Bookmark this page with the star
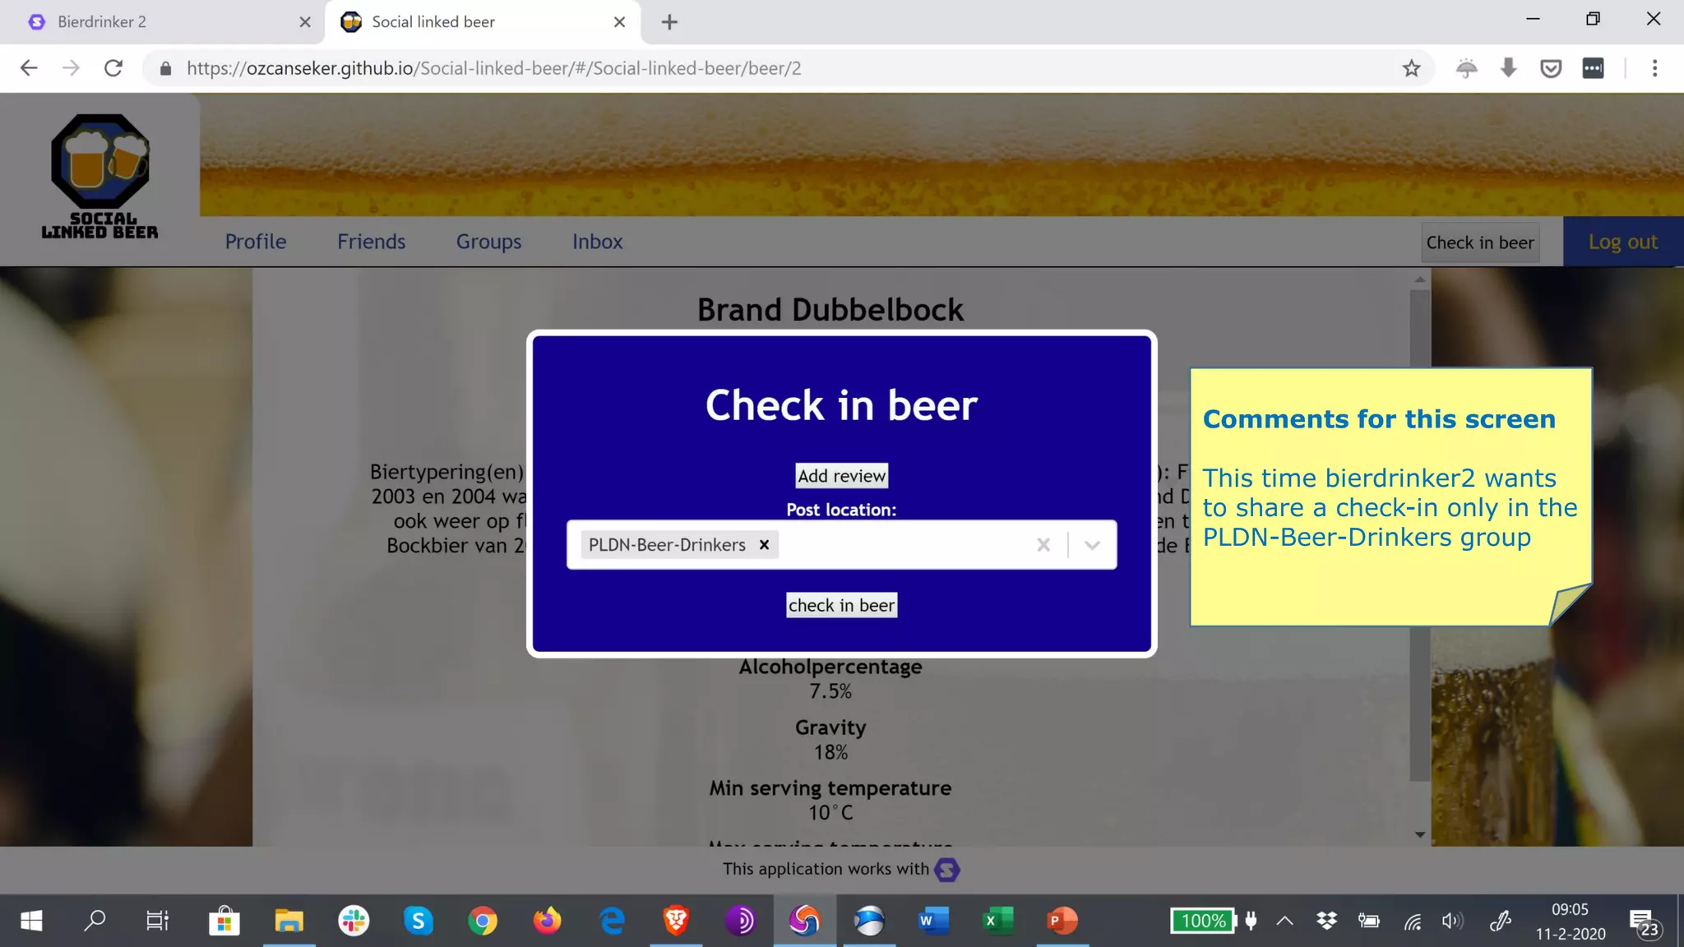This screenshot has height=947, width=1684. pyautogui.click(x=1411, y=68)
